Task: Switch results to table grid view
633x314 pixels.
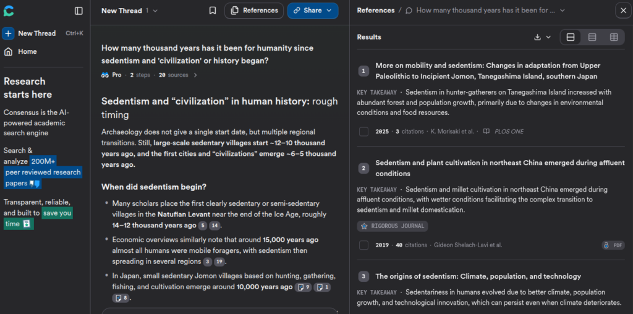Action: click(x=614, y=37)
